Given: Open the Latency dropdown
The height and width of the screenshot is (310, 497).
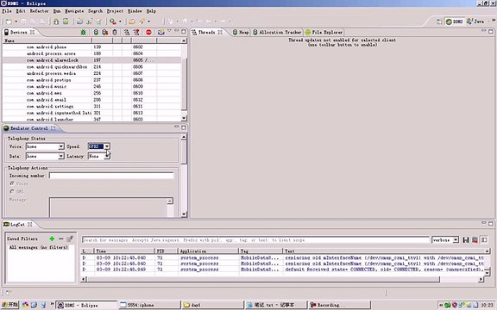Looking at the screenshot, I should point(107,156).
